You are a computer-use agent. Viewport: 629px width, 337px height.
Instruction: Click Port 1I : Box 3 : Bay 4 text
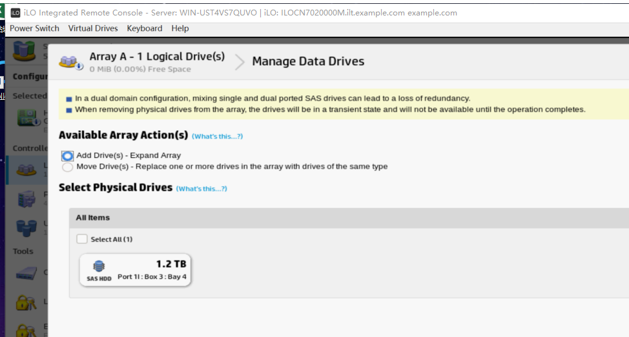pos(152,277)
